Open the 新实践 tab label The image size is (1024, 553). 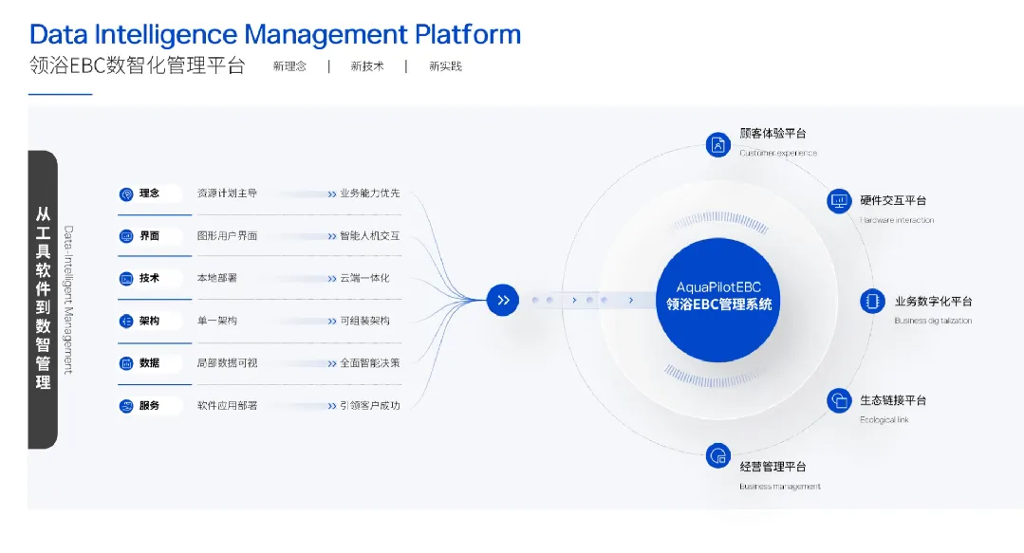click(445, 66)
